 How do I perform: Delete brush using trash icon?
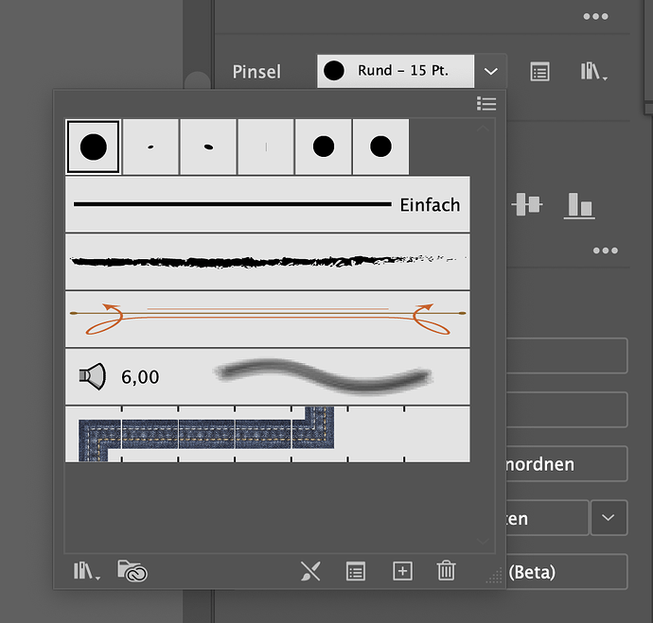446,571
